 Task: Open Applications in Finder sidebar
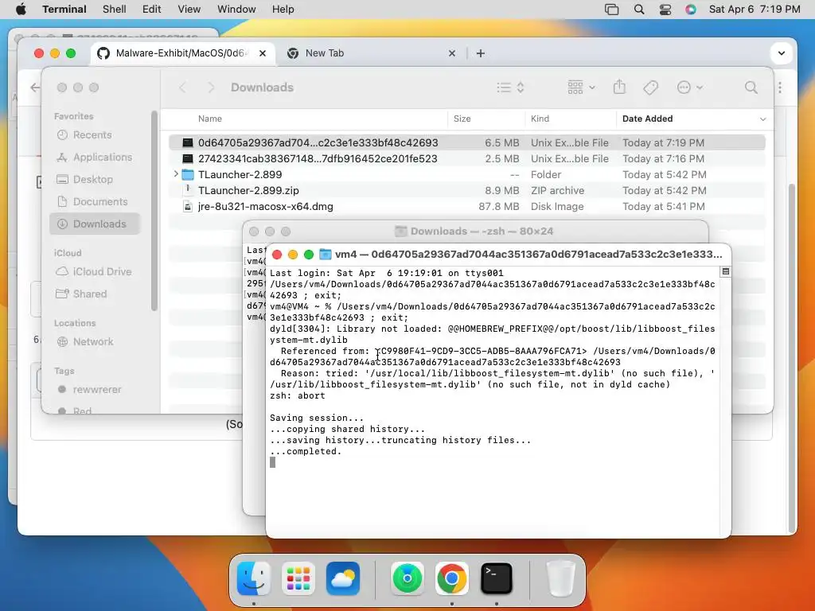point(95,157)
